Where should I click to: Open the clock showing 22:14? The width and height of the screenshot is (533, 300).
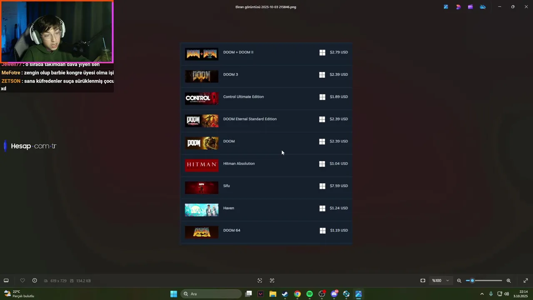[521, 294]
